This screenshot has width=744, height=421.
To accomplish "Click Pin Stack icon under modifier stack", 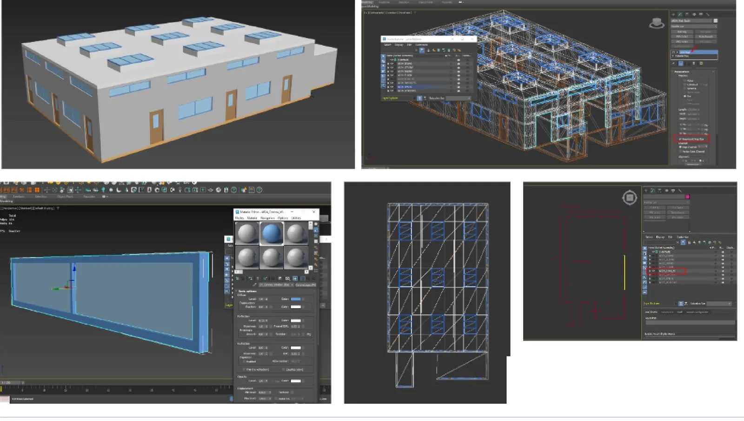I will coord(673,63).
